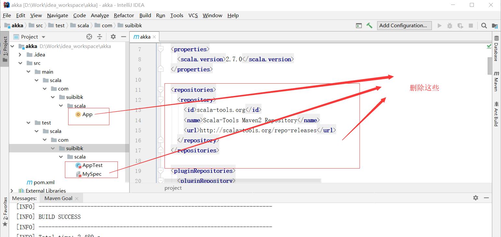Open Messages panel settings gear
Viewport: 501px width, 237px height.
[x=476, y=198]
